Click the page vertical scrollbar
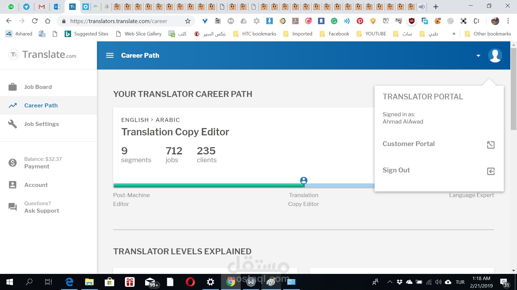This screenshot has height=290, width=517. coord(513,89)
